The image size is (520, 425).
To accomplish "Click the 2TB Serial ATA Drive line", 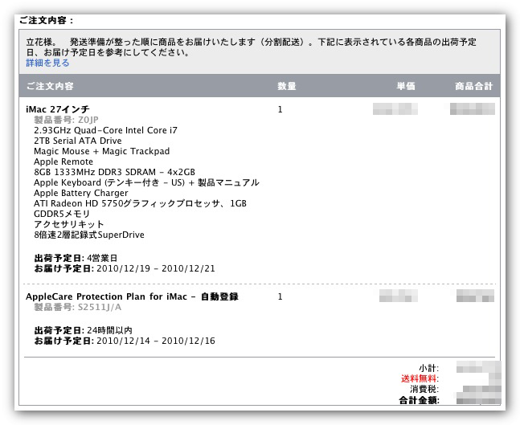I will [x=78, y=141].
